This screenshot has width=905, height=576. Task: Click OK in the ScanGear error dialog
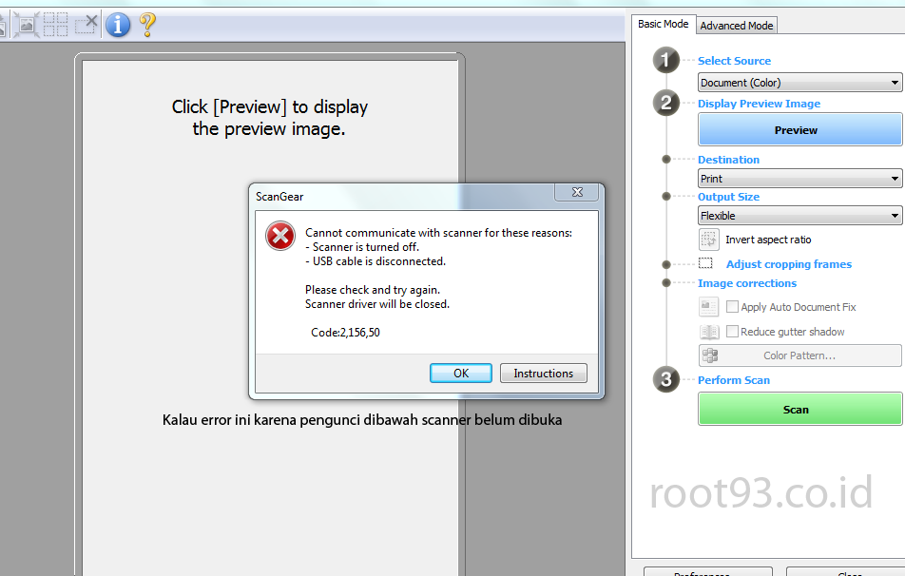pos(461,374)
